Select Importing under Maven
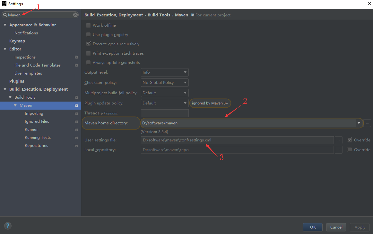 point(34,113)
